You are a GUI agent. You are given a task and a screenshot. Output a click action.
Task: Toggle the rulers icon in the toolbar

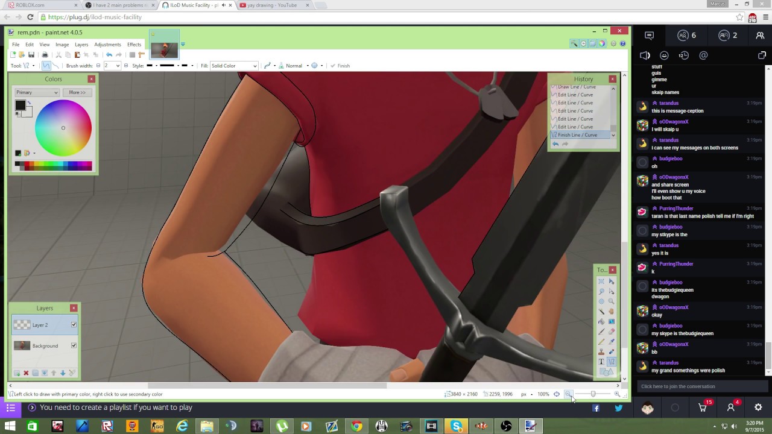click(141, 55)
